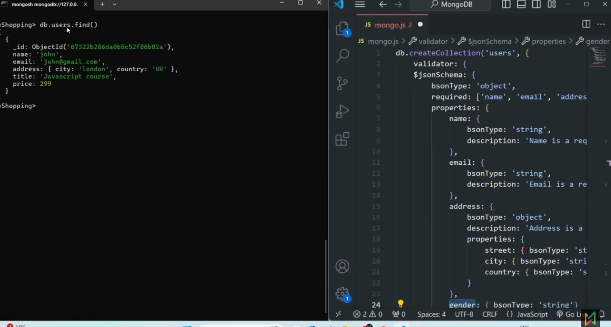611x327 pixels.
Task: Select the mongo.js editor tab
Action: pos(392,25)
